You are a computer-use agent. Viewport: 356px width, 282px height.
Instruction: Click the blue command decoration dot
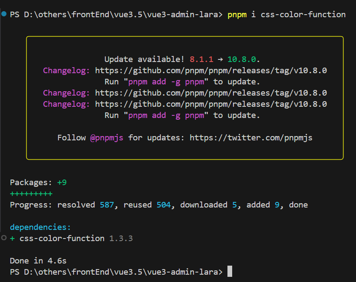[x=4, y=14]
